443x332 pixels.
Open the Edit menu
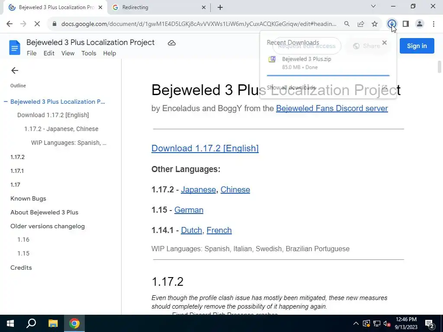[49, 53]
